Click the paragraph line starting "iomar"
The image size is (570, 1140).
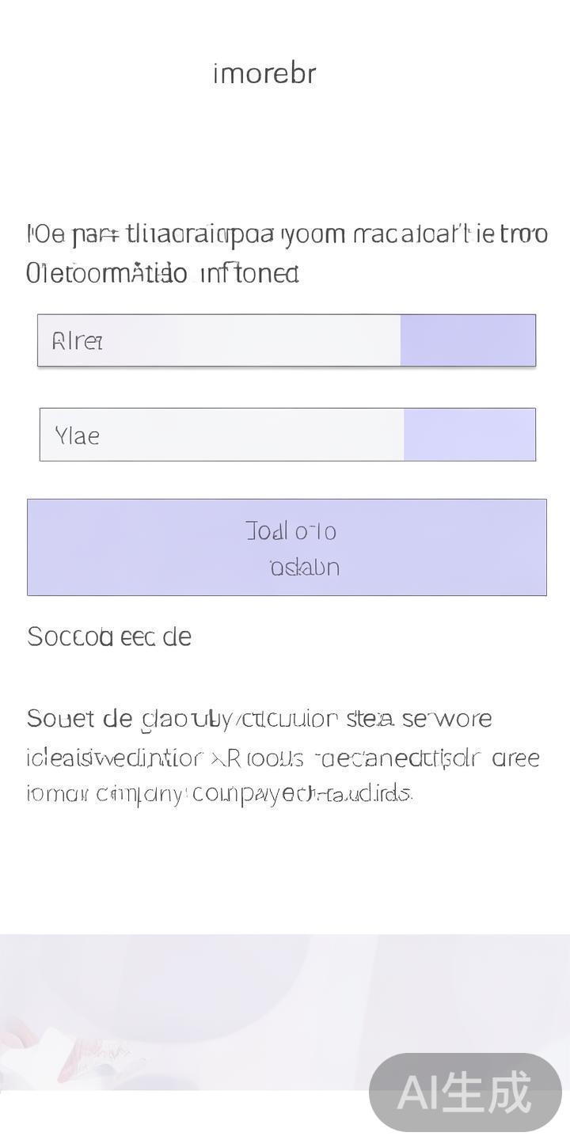coord(219,792)
